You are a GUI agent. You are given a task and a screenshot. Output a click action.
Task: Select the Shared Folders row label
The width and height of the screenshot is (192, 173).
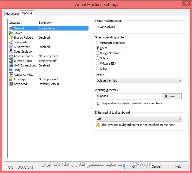23,38
